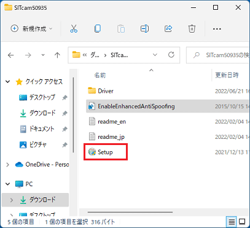
Task: Click the SITca... breadcrumb in address bar
Action: tap(119, 55)
